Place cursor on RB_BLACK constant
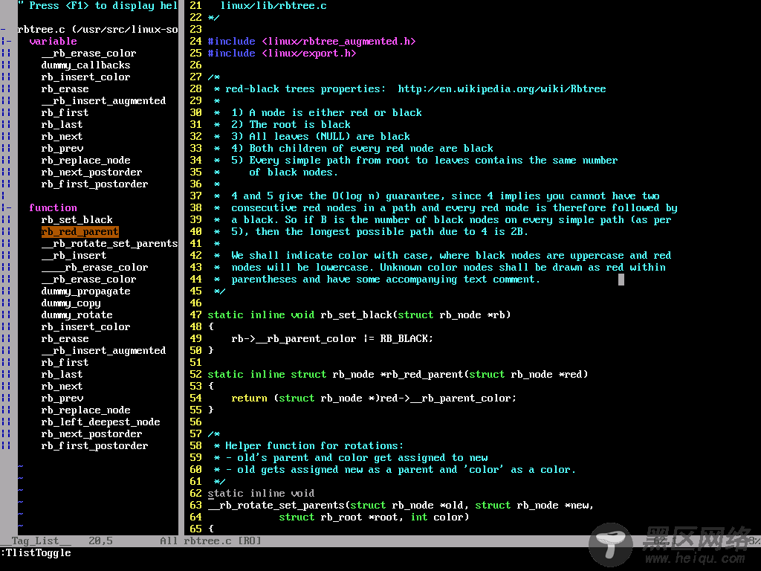 pyautogui.click(x=404, y=339)
